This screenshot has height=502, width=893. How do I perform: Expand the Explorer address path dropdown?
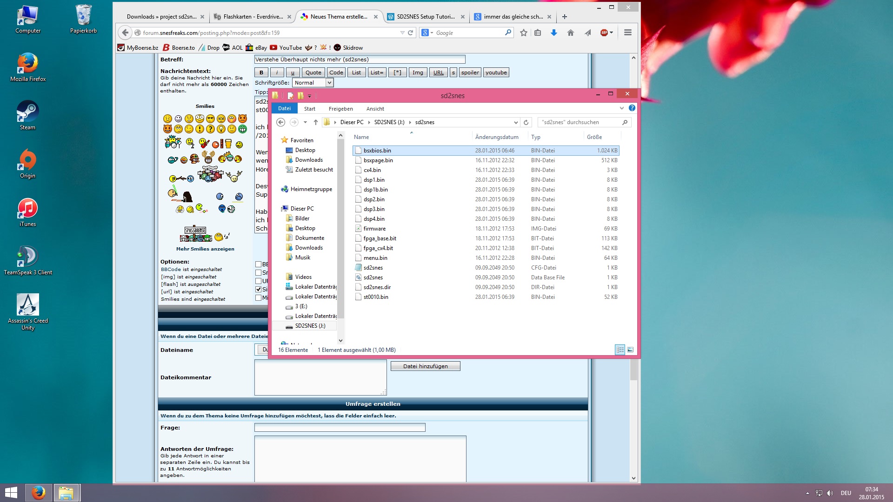(x=515, y=122)
